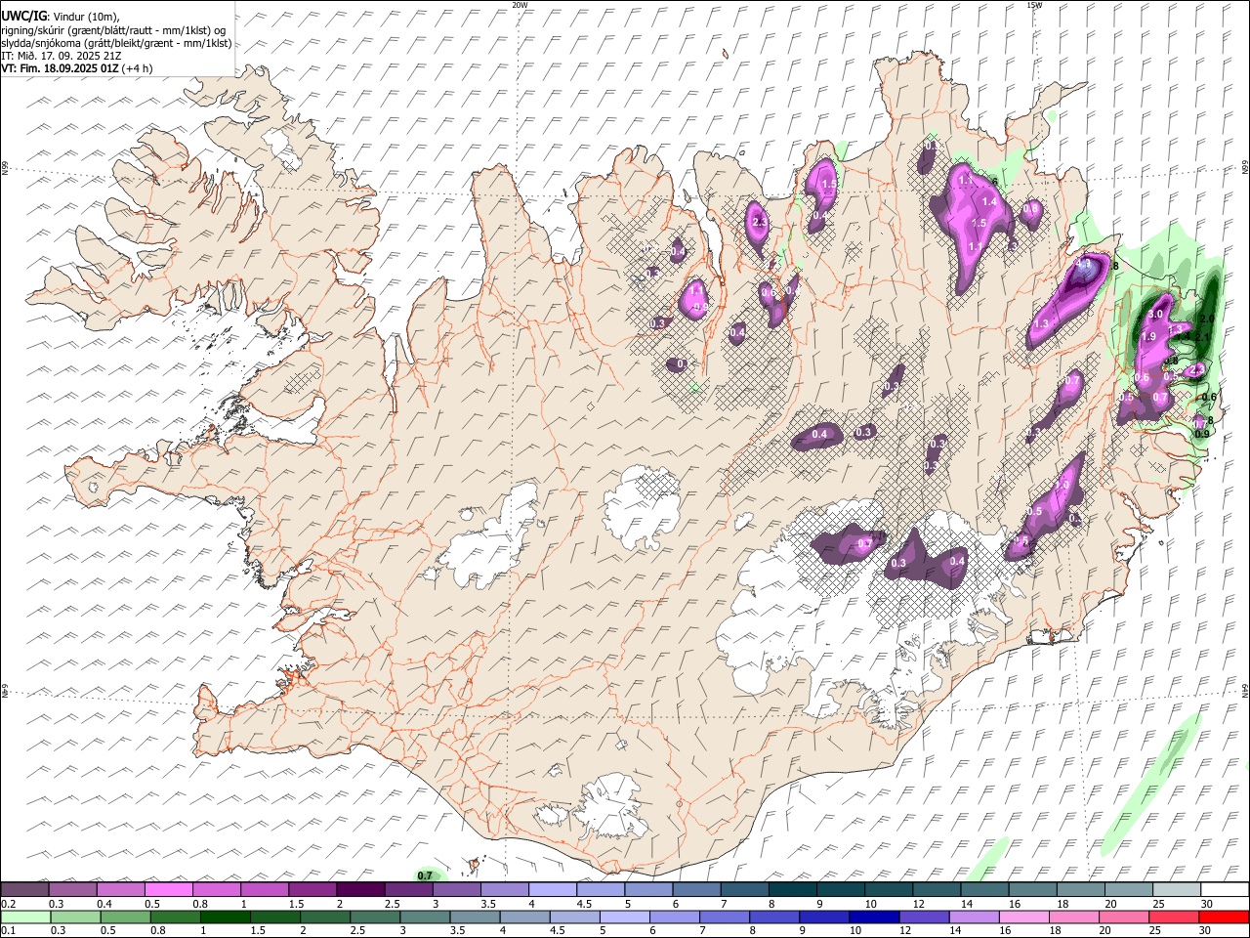Viewport: 1250px width, 938px height.
Task: Click the deep blue 10 swatch in lower legend row
Action: click(x=873, y=917)
